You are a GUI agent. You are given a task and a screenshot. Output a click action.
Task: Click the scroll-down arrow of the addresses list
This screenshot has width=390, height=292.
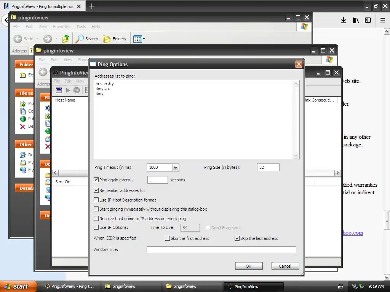coord(296,156)
